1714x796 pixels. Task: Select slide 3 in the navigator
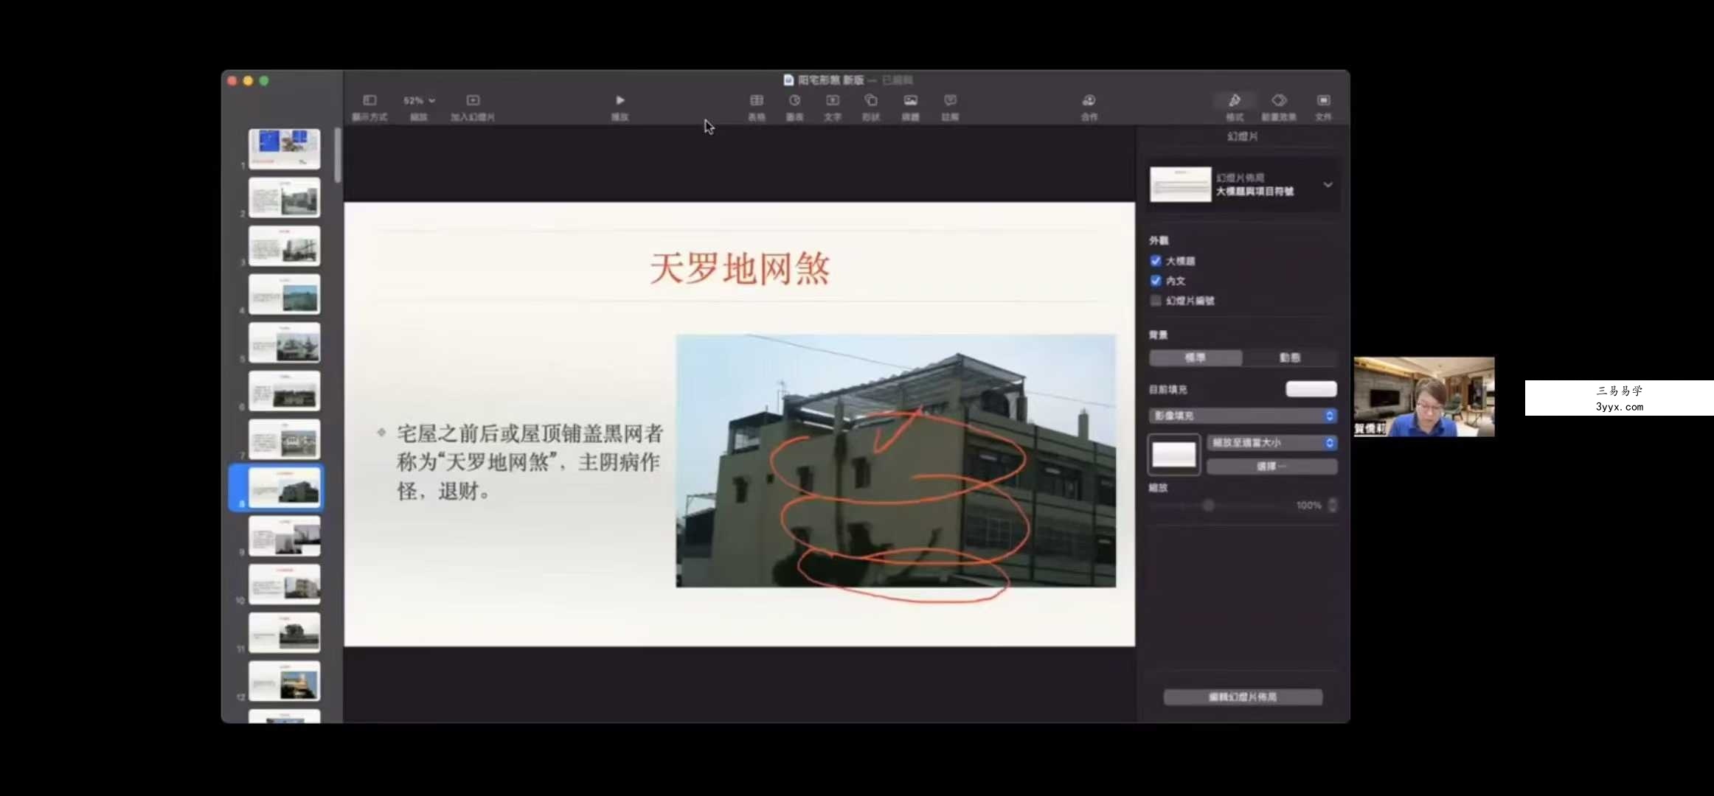tap(284, 246)
